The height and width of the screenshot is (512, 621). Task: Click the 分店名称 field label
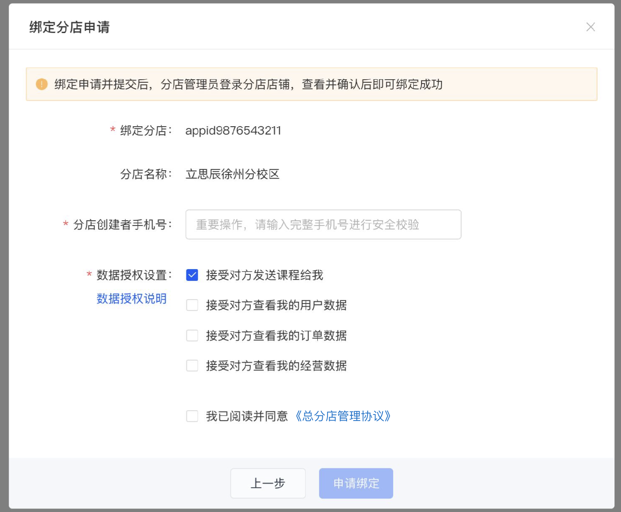tap(146, 174)
